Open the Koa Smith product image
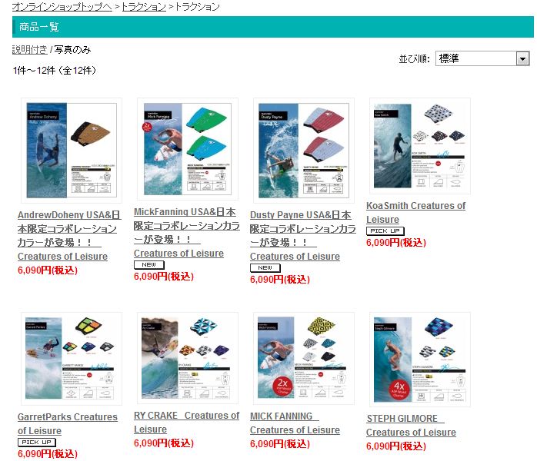This screenshot has width=537, height=461. (x=420, y=146)
